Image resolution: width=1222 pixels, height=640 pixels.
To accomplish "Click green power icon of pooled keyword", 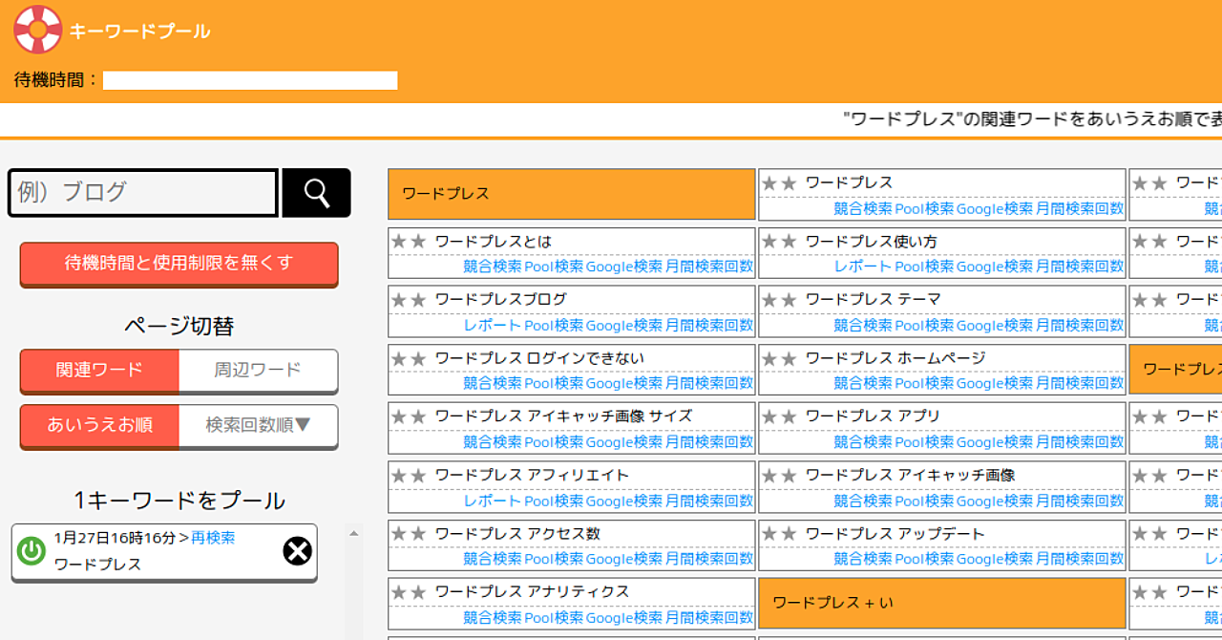I will click(x=32, y=551).
